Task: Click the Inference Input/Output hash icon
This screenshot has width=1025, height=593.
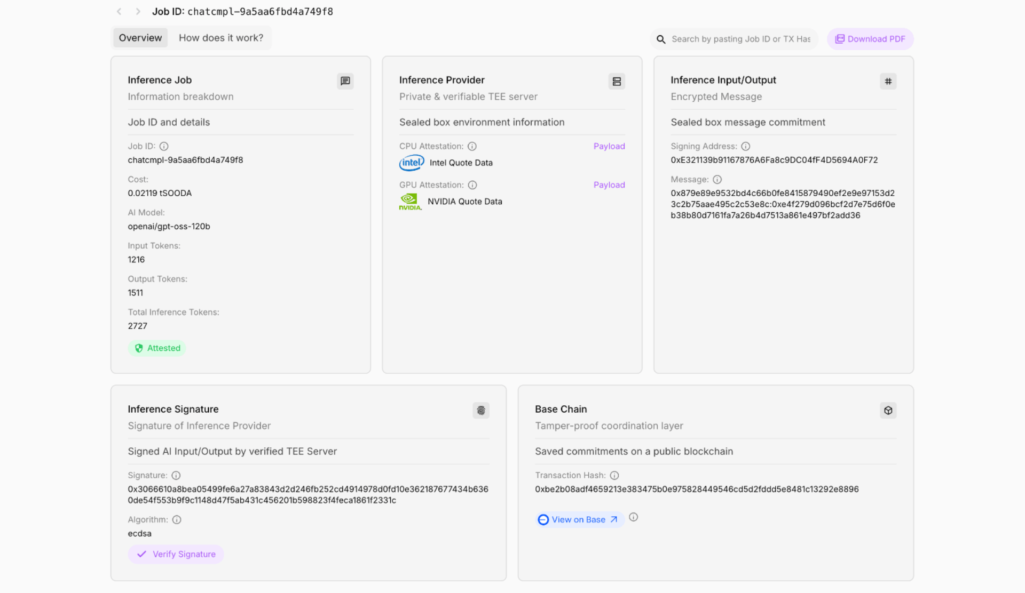Action: pos(888,81)
